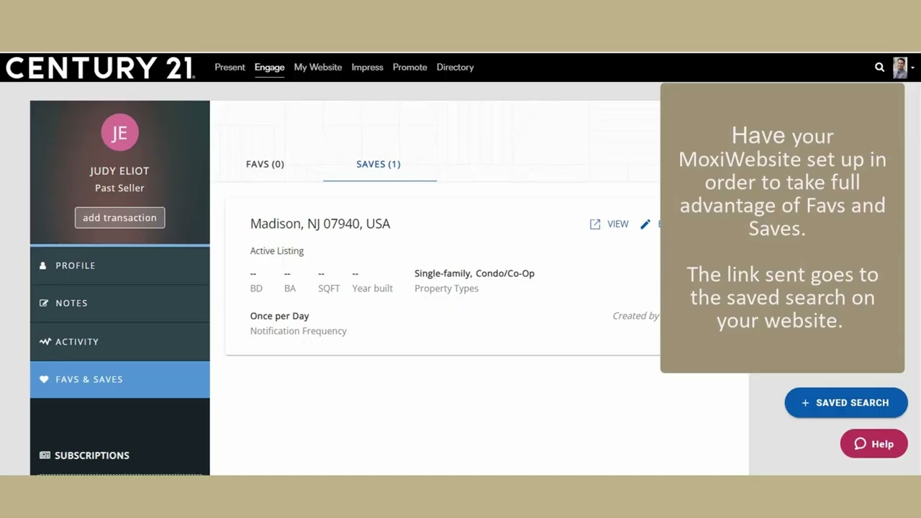Open the Activity sidebar section
Image resolution: width=921 pixels, height=518 pixels.
click(119, 342)
